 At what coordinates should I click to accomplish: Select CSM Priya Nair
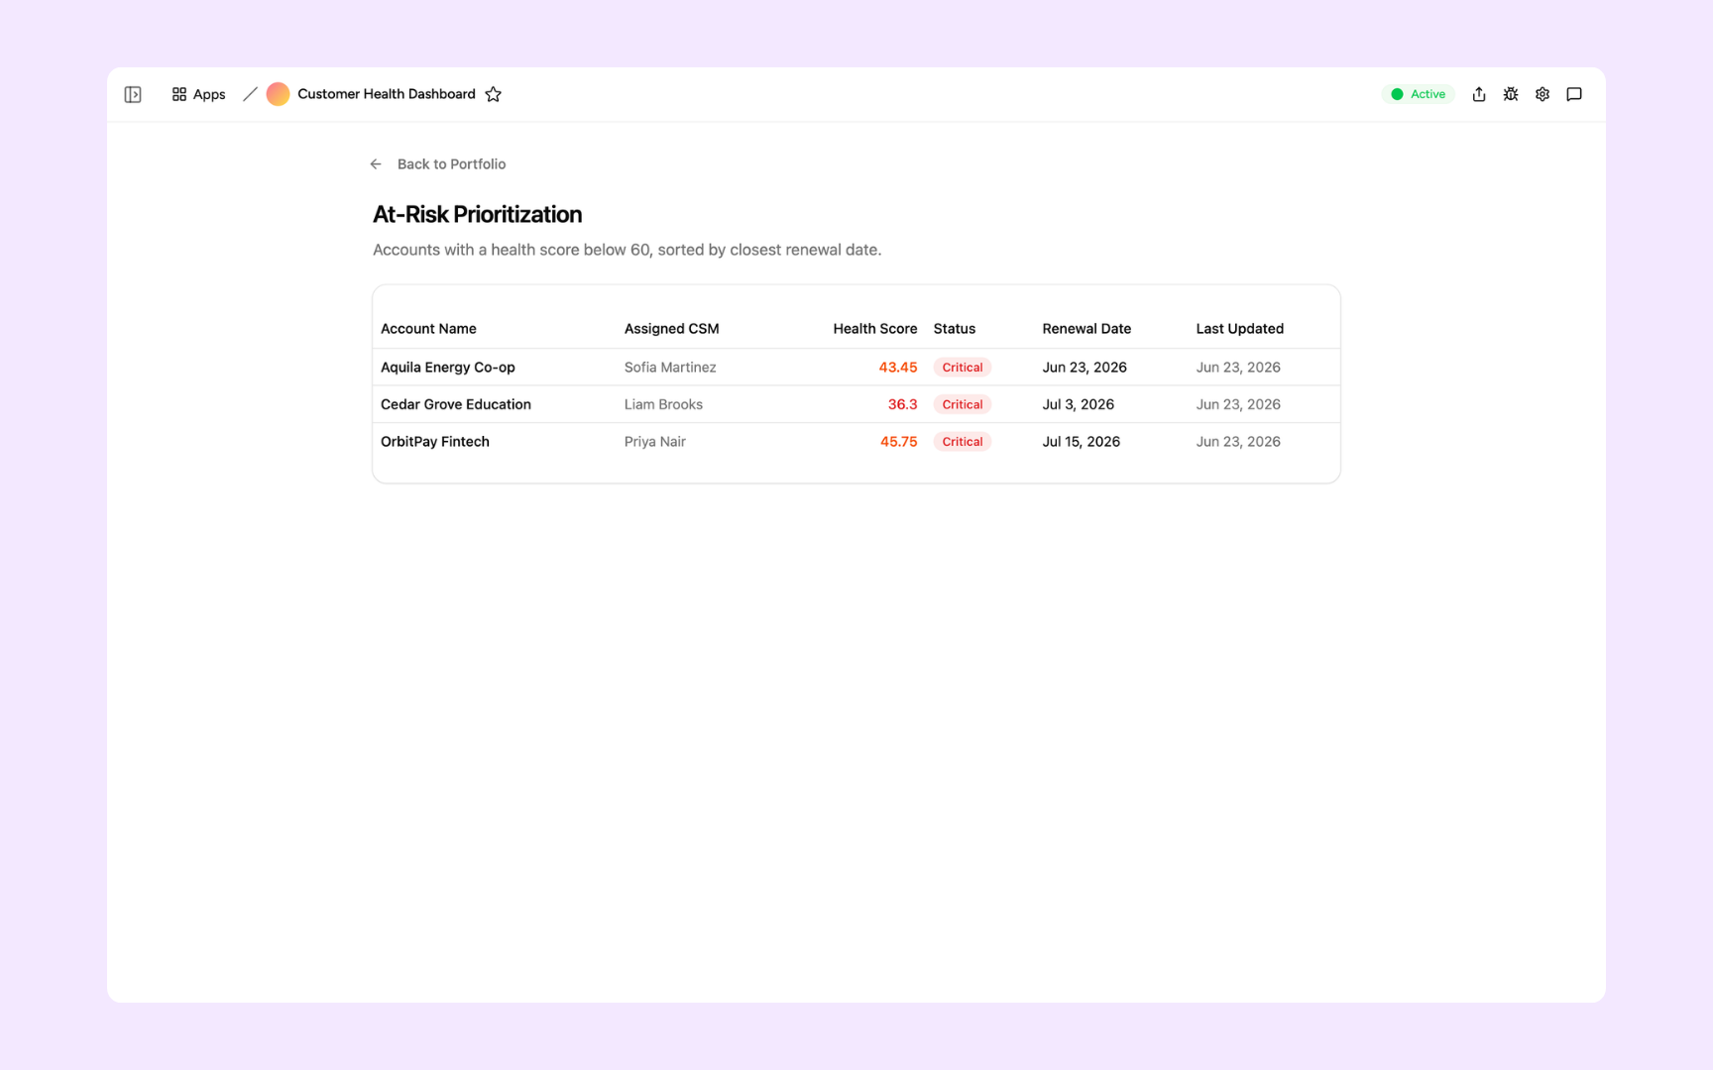655,442
